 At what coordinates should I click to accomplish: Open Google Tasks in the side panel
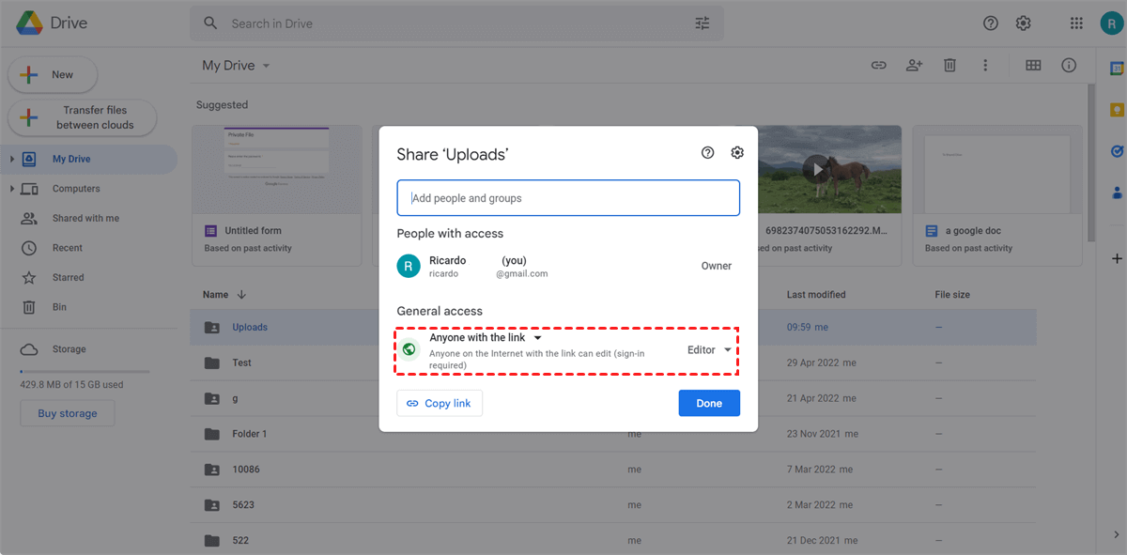click(1116, 150)
